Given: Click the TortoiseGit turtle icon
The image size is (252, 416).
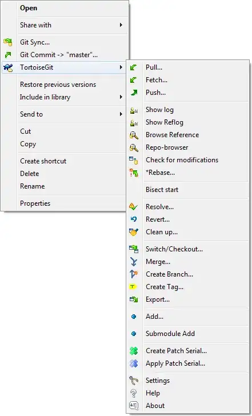Looking at the screenshot, I should pos(8,67).
